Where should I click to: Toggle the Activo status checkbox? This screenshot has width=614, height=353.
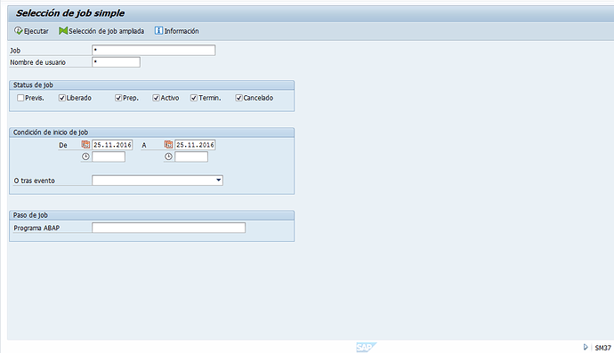click(157, 98)
